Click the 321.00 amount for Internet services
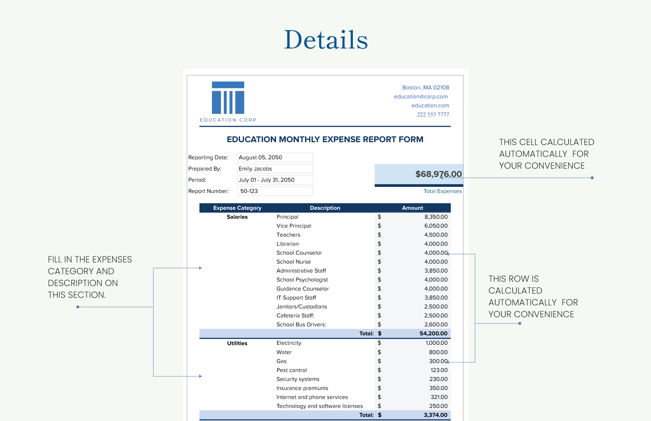 (439, 397)
